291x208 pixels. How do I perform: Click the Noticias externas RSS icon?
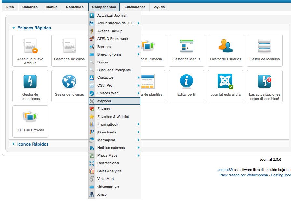coord(92,148)
